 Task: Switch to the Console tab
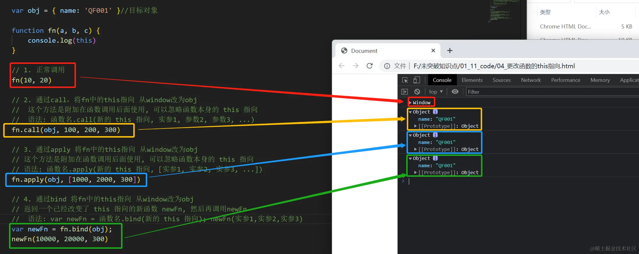442,80
